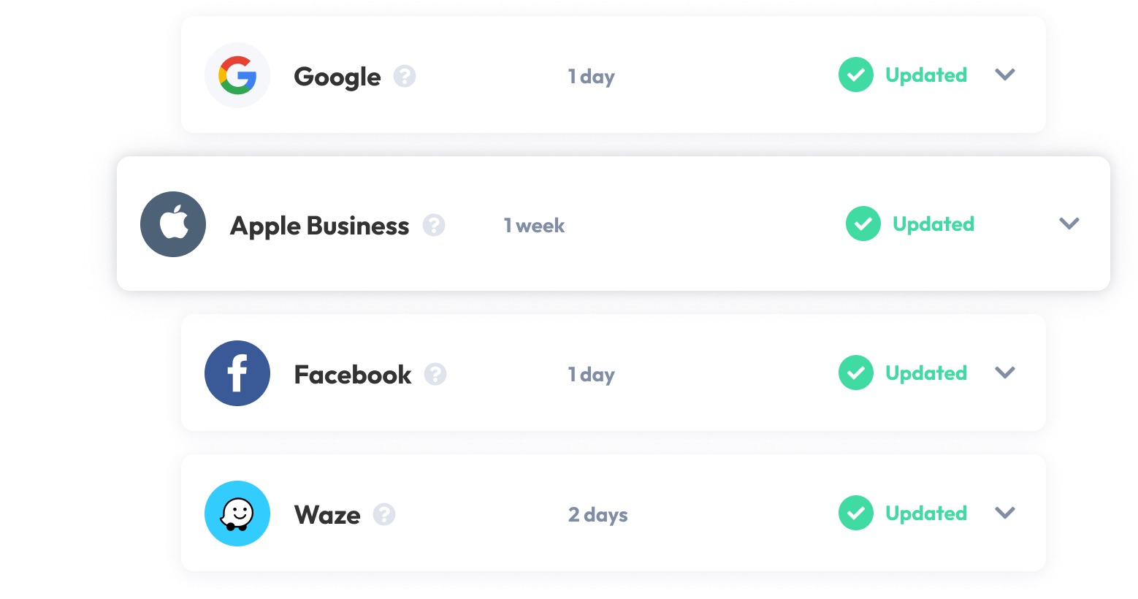Click the Facebook logo icon
The width and height of the screenshot is (1138, 599).
pyautogui.click(x=237, y=373)
